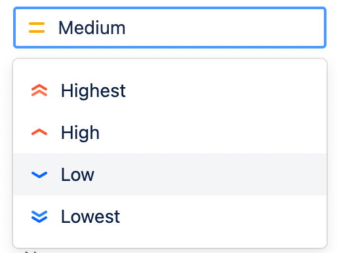The height and width of the screenshot is (253, 337).
Task: Select Highest from the priority list
Action: point(170,90)
